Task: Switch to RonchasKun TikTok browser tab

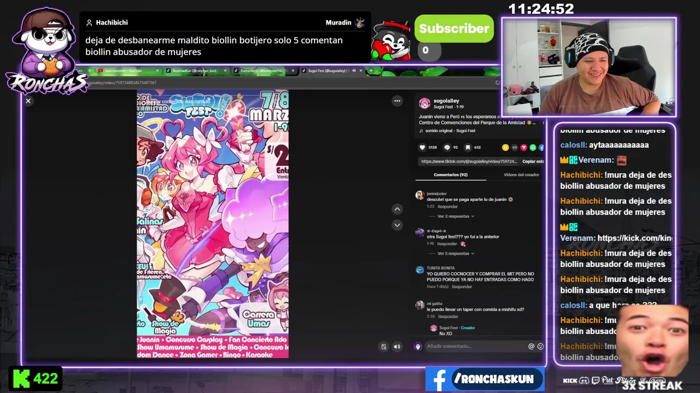Action: click(195, 70)
